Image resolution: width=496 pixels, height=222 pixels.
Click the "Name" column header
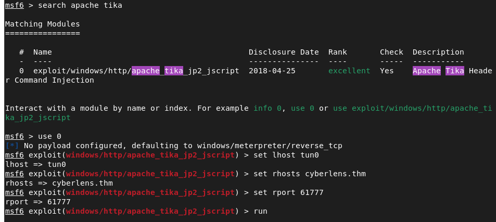pyautogui.click(x=42, y=52)
